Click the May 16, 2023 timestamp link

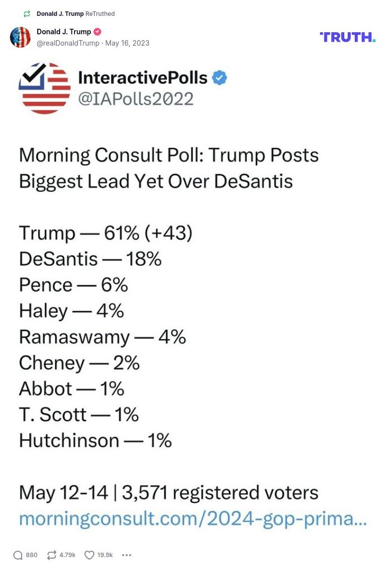tap(127, 43)
